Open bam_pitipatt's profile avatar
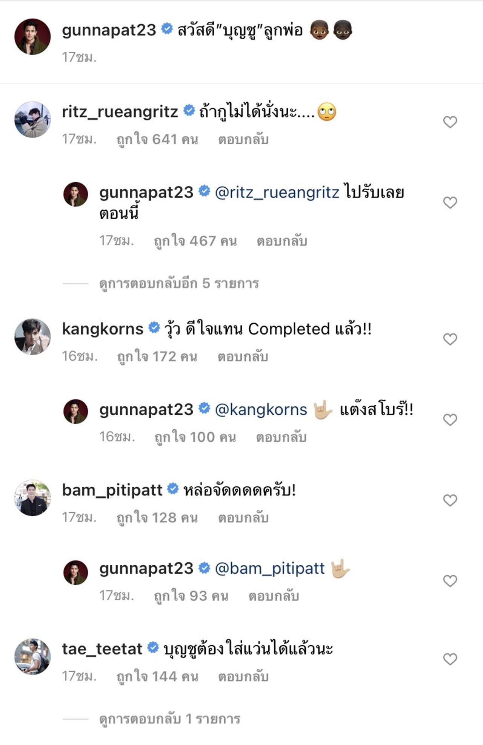483x745 pixels. point(32,498)
